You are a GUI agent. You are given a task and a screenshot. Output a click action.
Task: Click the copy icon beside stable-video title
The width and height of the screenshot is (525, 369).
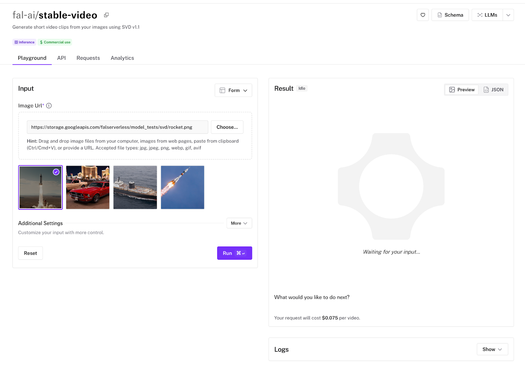click(106, 15)
